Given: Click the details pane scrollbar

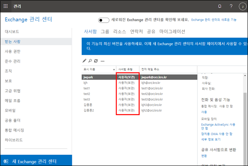Looking at the screenshot, I should (x=245, y=128).
